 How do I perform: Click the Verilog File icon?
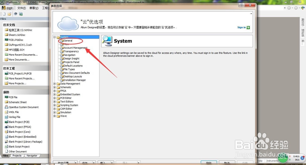point(6,117)
